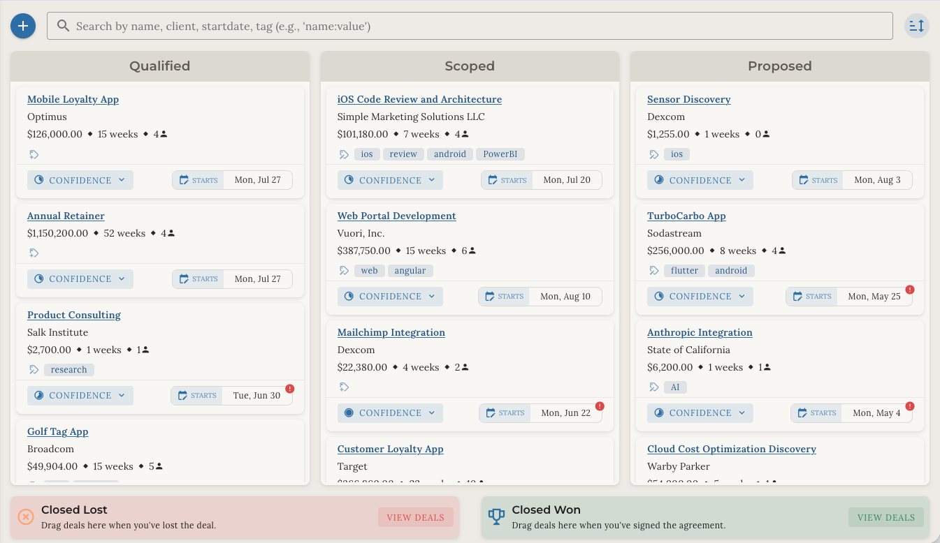The width and height of the screenshot is (940, 543).
Task: Click the people icon on Mobile Loyalty App card
Action: 164,134
